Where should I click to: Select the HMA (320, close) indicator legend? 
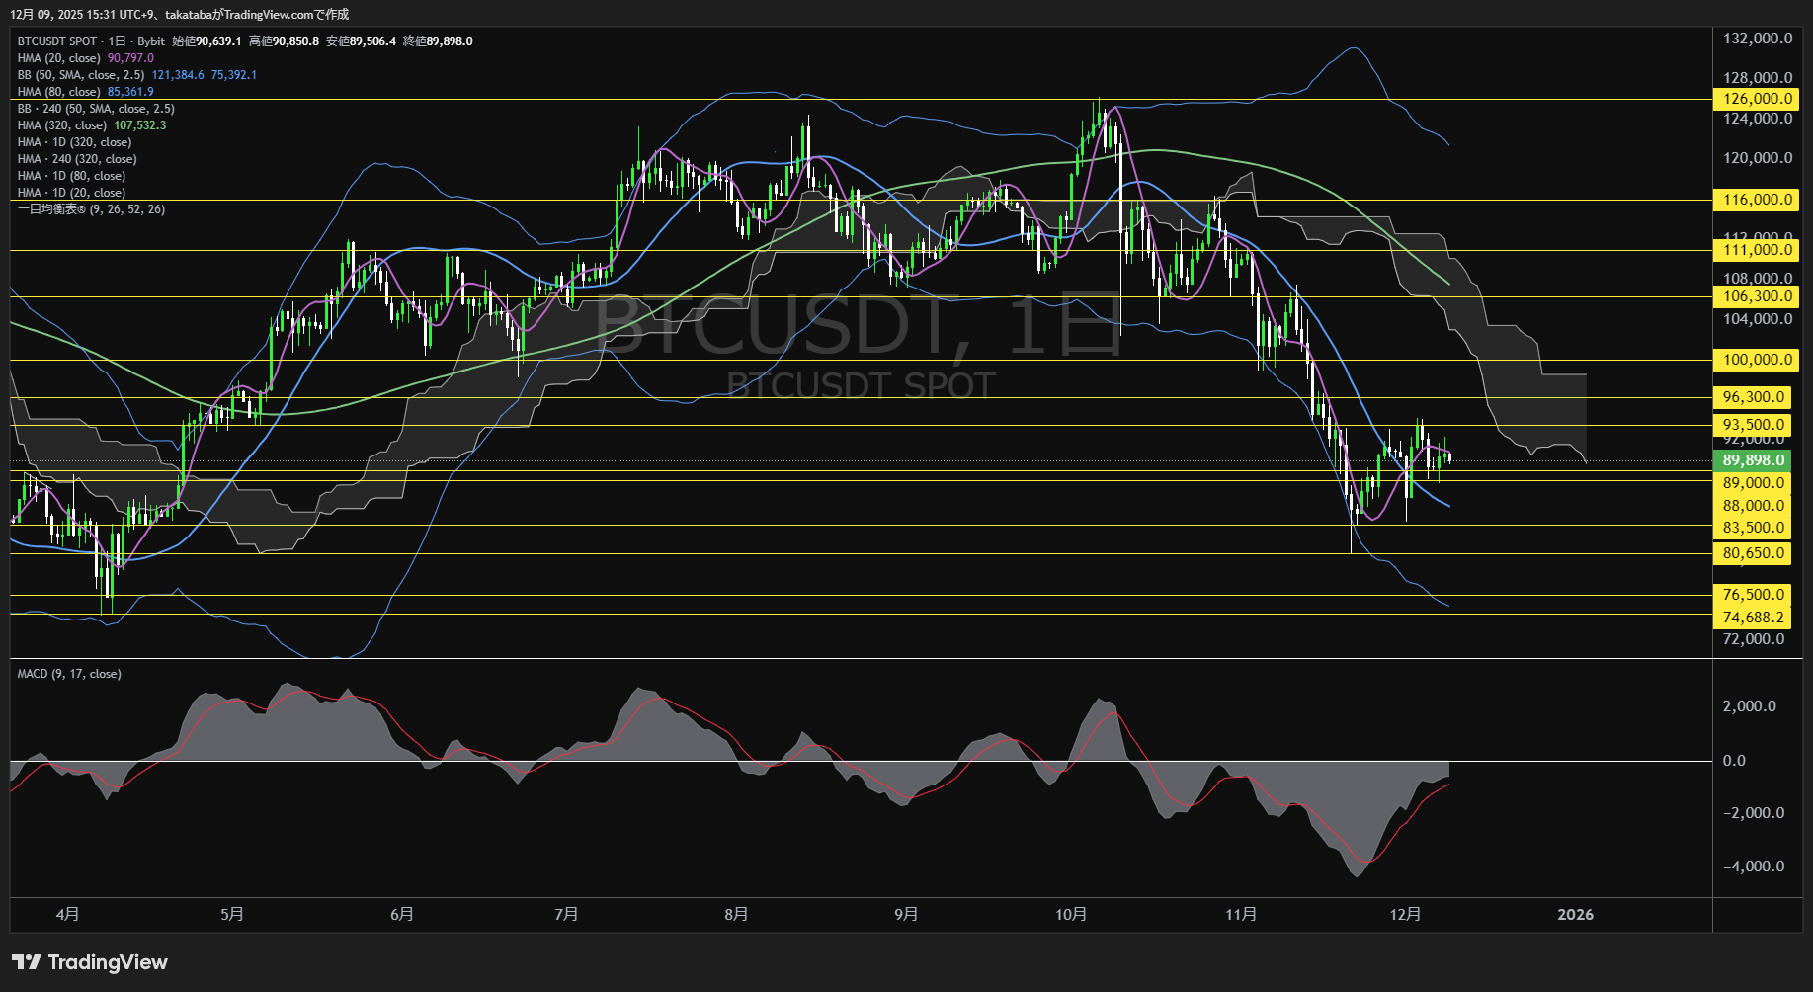61,125
